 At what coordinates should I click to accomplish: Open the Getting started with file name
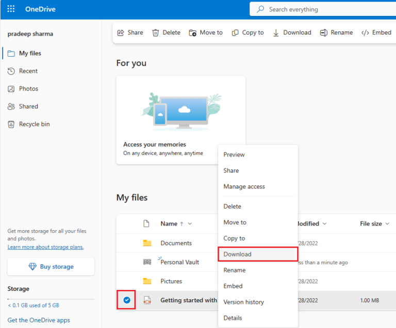(x=189, y=300)
